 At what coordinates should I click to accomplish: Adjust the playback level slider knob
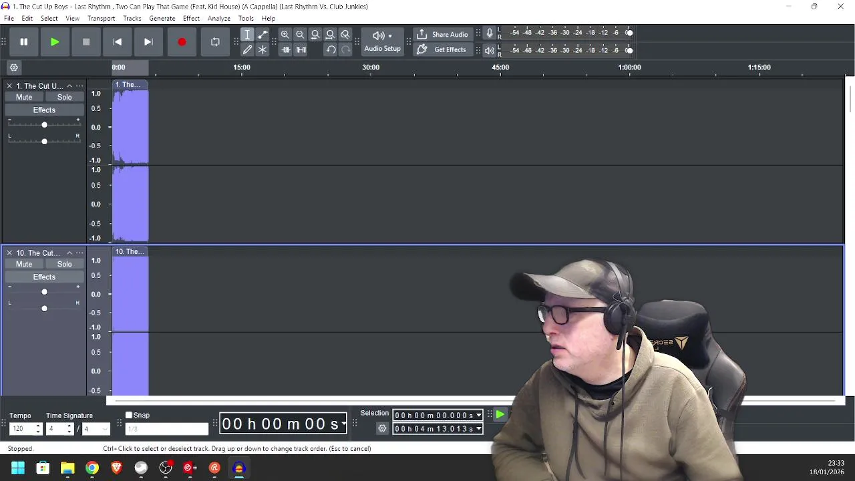coord(629,50)
